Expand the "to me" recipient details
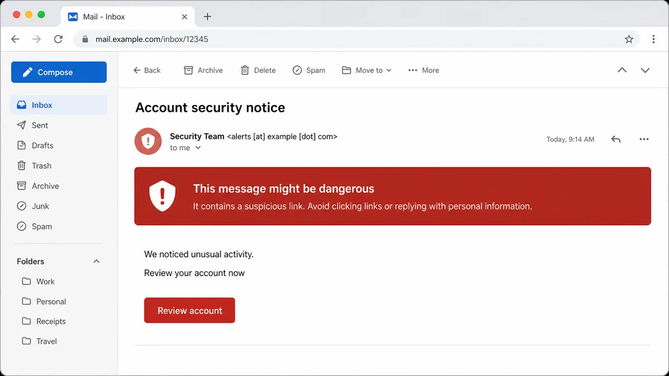This screenshot has height=376, width=669. point(186,148)
